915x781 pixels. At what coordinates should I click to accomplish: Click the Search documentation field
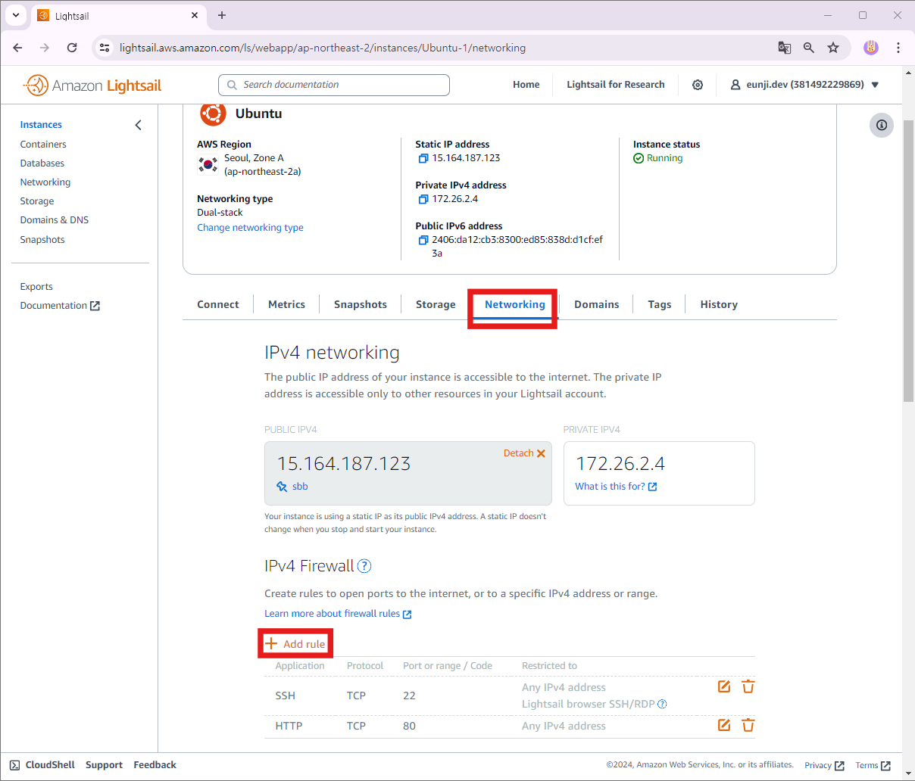pos(334,85)
